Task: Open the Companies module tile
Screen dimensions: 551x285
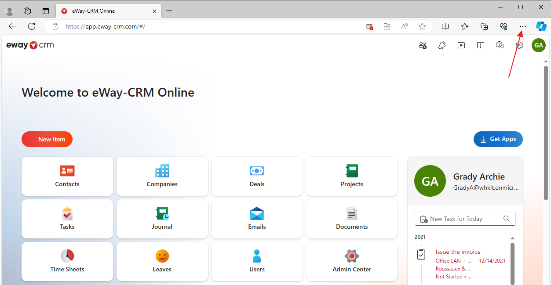Action: (162, 177)
